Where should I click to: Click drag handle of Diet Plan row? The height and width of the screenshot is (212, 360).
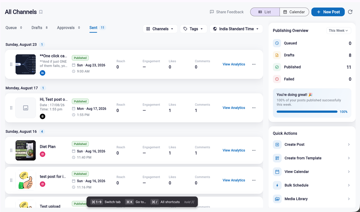(11, 150)
